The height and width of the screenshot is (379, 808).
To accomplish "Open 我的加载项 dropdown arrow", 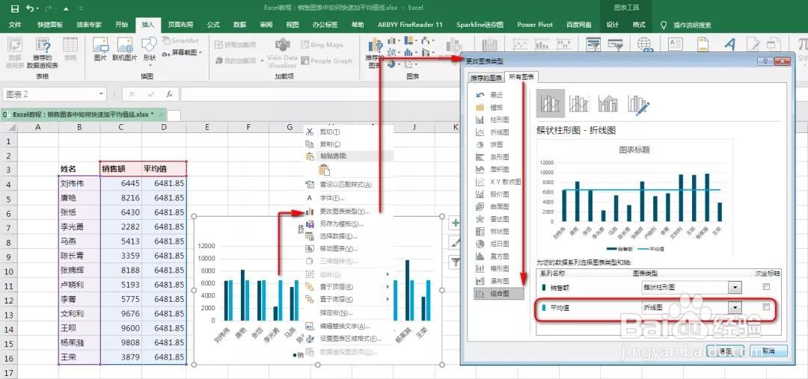I will pyautogui.click(x=263, y=61).
